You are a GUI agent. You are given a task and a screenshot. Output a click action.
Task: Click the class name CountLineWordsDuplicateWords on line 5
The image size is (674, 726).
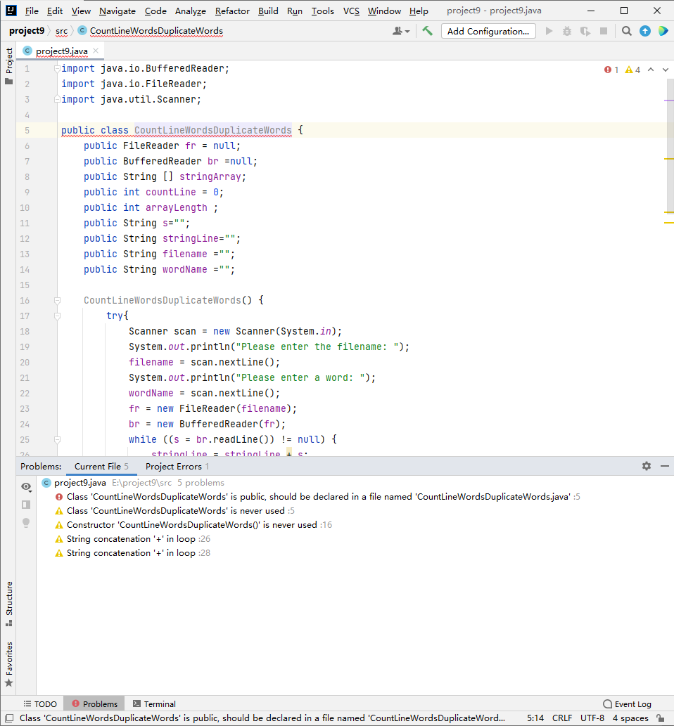(213, 130)
